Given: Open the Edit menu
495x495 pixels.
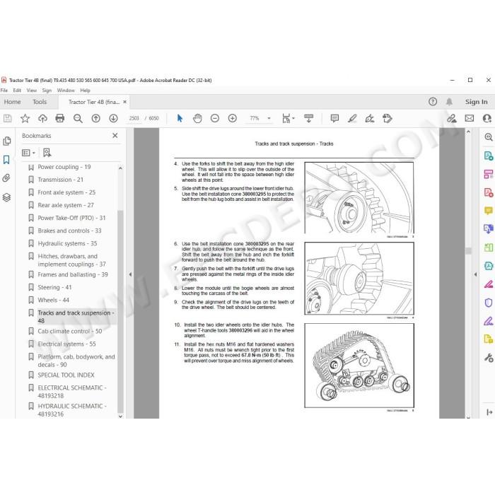Looking at the screenshot, I should tap(17, 91).
